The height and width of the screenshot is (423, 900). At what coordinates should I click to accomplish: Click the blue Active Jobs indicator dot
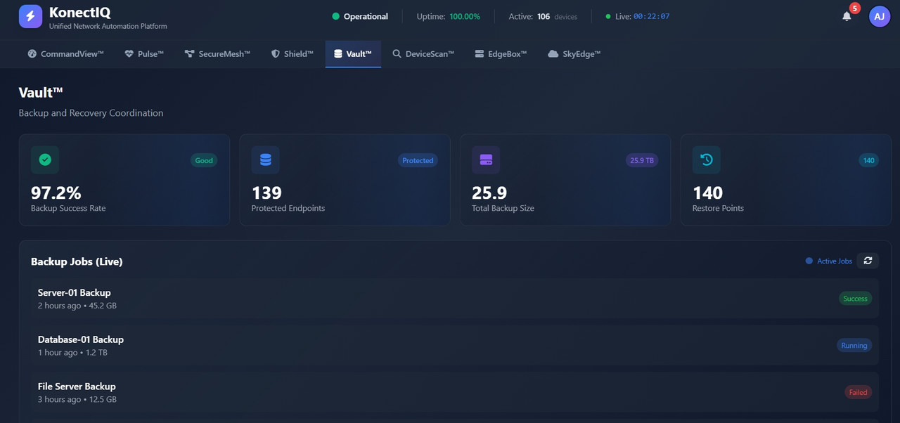click(x=809, y=261)
